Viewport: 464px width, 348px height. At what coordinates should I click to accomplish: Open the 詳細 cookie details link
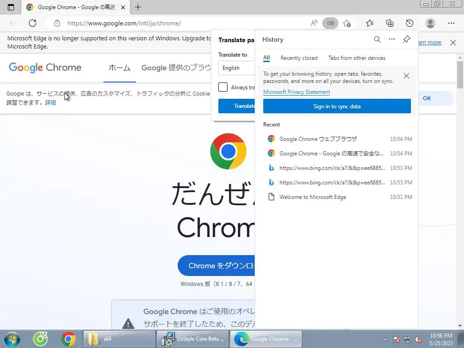click(x=51, y=103)
